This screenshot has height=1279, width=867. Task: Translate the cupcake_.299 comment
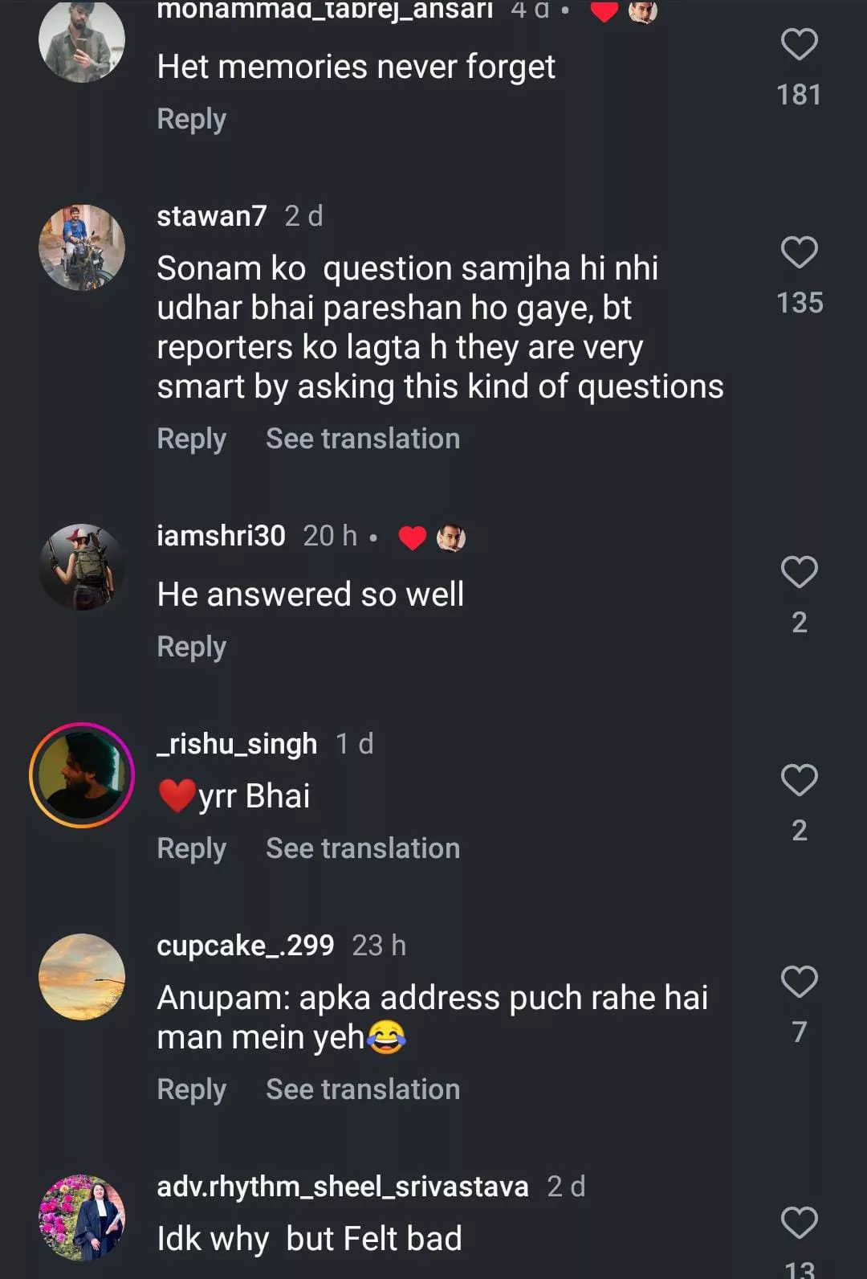pos(363,1089)
